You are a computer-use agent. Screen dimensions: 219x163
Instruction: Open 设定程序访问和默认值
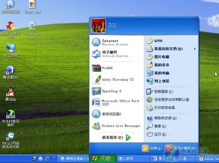tap(171, 100)
